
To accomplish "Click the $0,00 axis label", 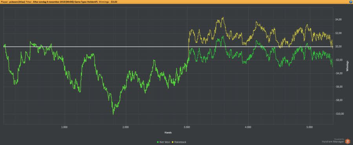I will (x=338, y=47).
